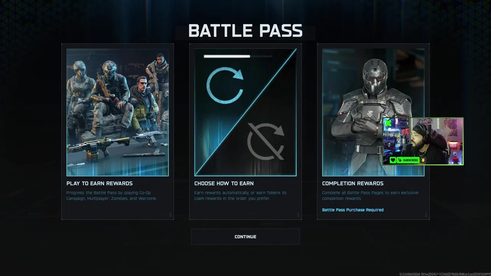Screen dimensions: 491x276
Task: Select the Play to Earn Rewards card image
Action: [x=117, y=112]
